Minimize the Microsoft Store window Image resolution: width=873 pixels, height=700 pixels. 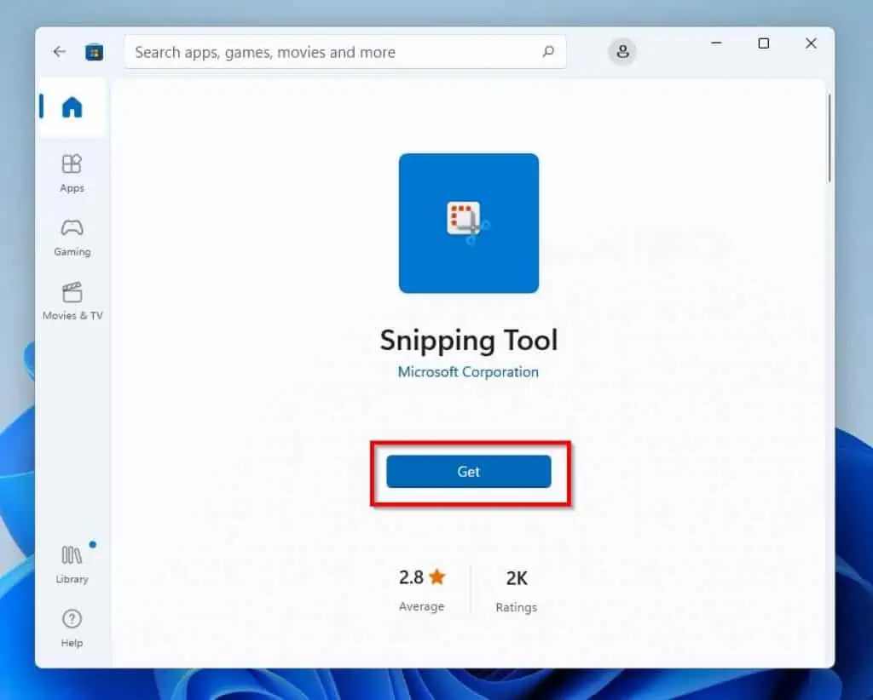pos(714,43)
